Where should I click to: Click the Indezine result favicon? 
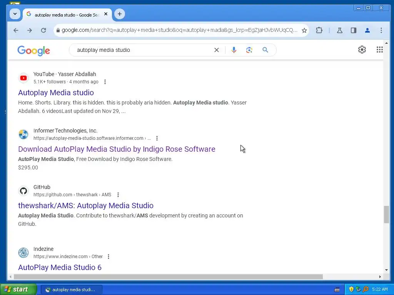23,253
